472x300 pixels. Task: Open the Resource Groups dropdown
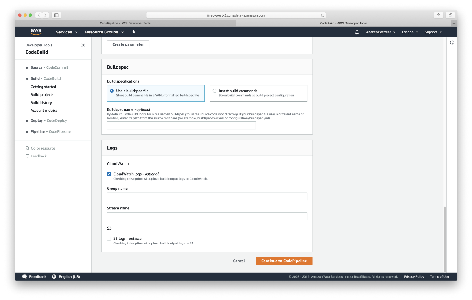pyautogui.click(x=104, y=32)
